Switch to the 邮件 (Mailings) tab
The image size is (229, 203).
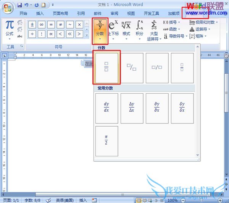coord(98,13)
